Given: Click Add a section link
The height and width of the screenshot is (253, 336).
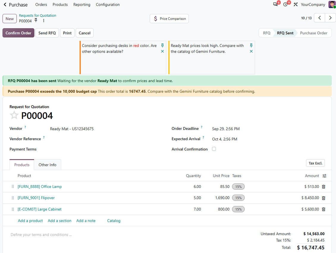Looking at the screenshot, I should pyautogui.click(x=59, y=221).
